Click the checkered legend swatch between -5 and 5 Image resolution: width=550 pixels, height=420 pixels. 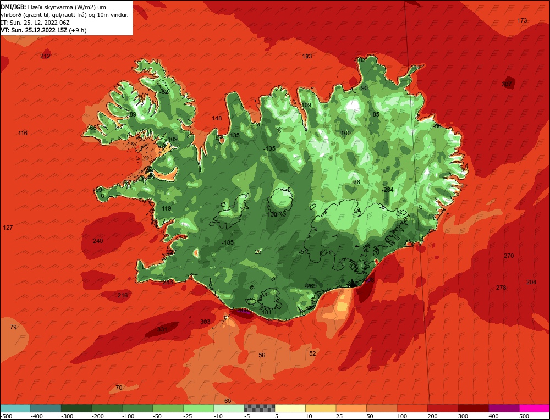click(x=260, y=408)
